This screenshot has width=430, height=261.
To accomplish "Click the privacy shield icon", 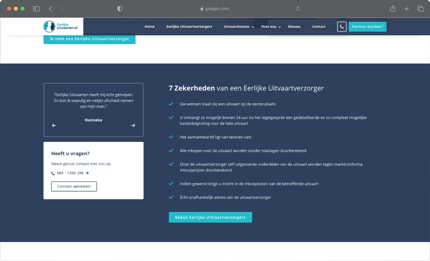I will tap(120, 9).
